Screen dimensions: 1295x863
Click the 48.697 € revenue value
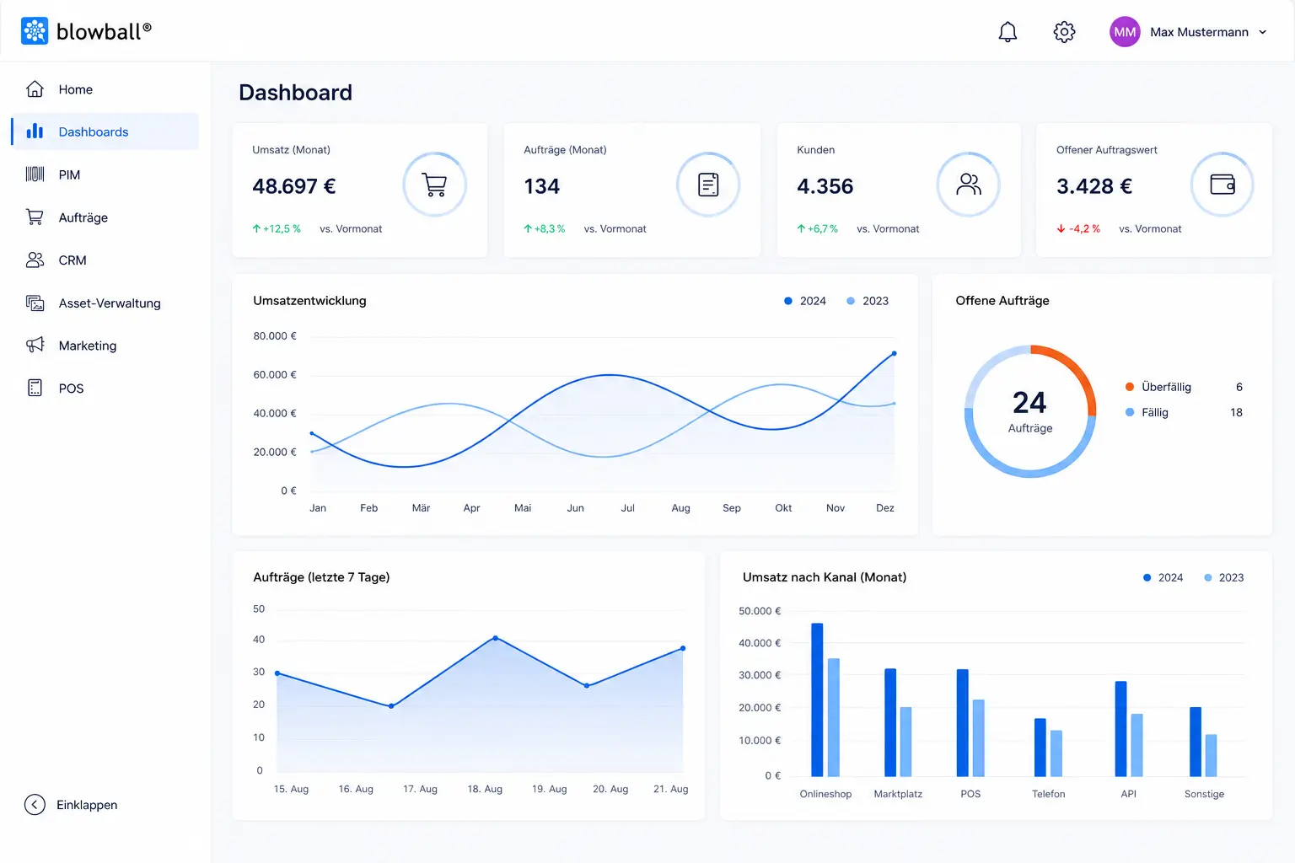pyautogui.click(x=294, y=186)
